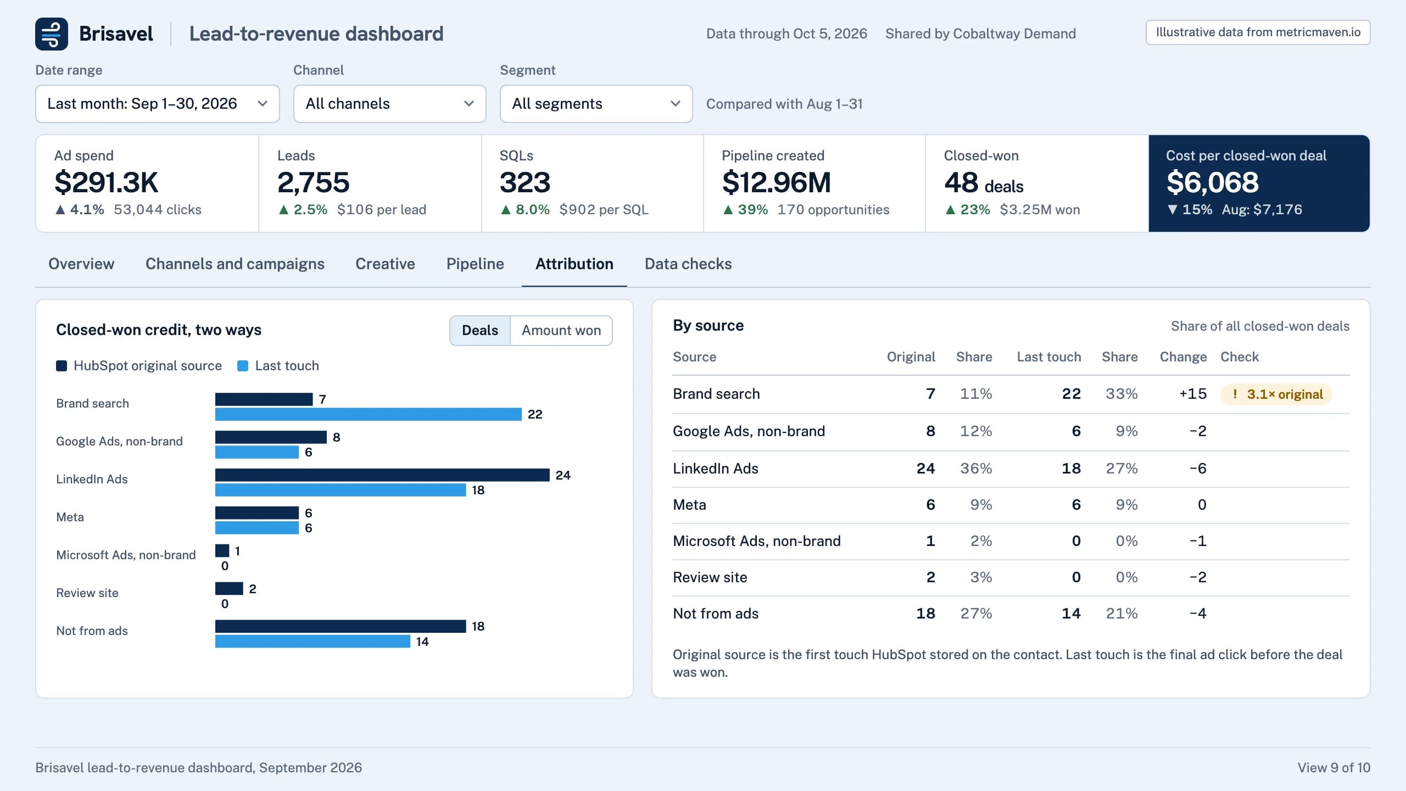Viewport: 1406px width, 791px height.
Task: Click the Pipeline created KPI card
Action: click(x=814, y=183)
